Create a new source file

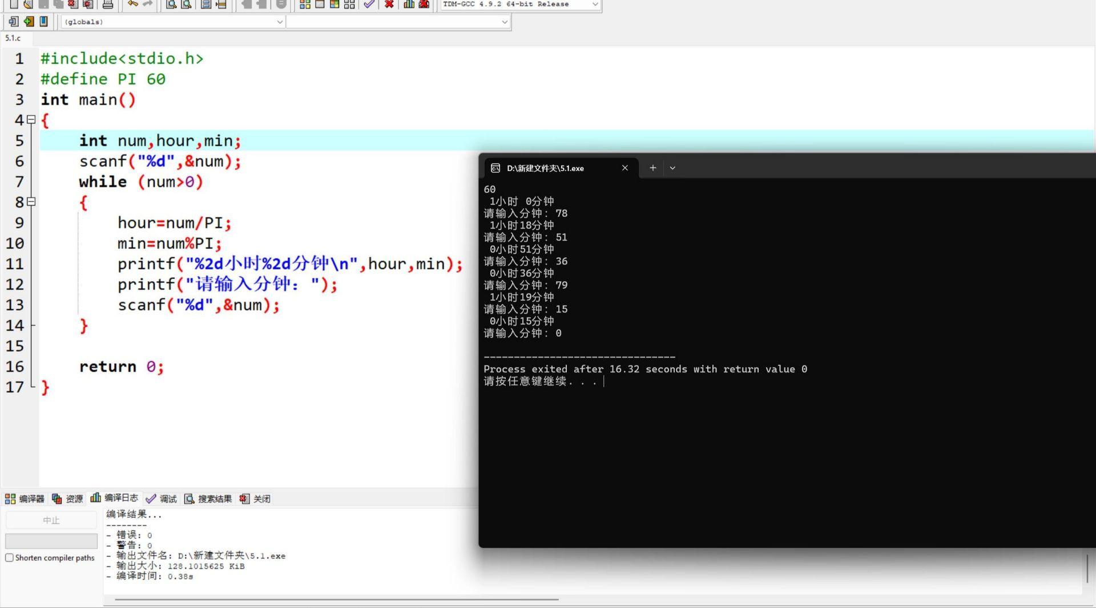tap(14, 4)
